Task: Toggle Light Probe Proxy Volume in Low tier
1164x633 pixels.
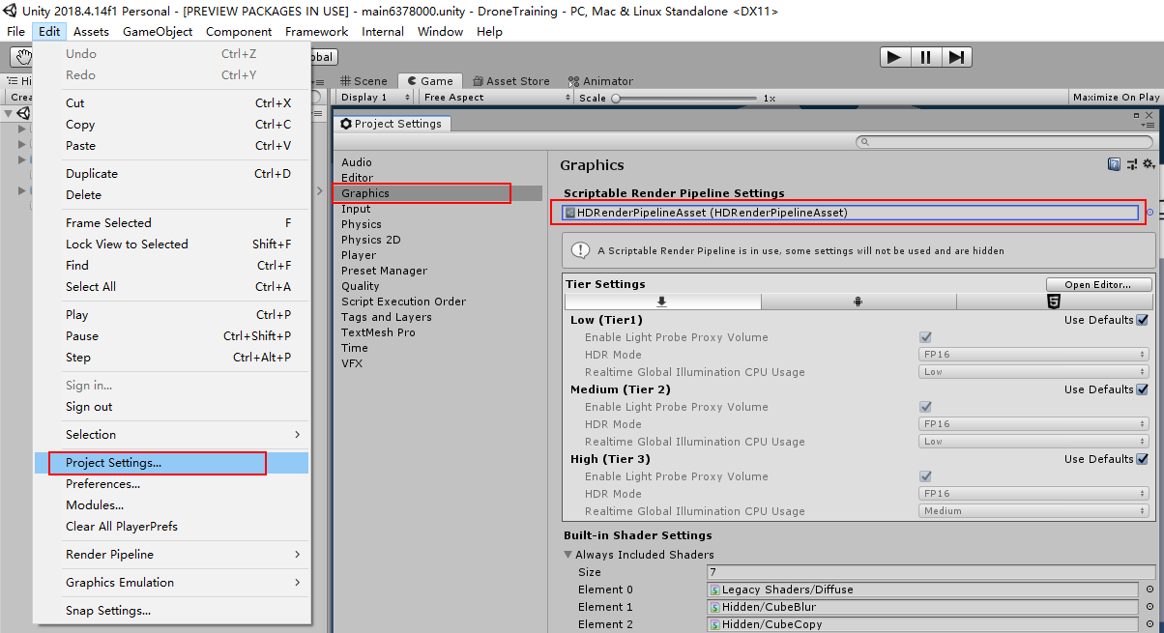Action: pos(925,337)
